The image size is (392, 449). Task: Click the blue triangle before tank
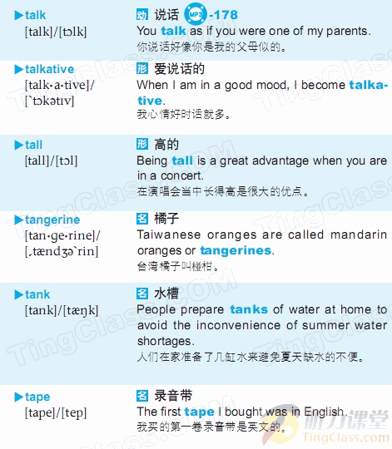pyautogui.click(x=19, y=294)
